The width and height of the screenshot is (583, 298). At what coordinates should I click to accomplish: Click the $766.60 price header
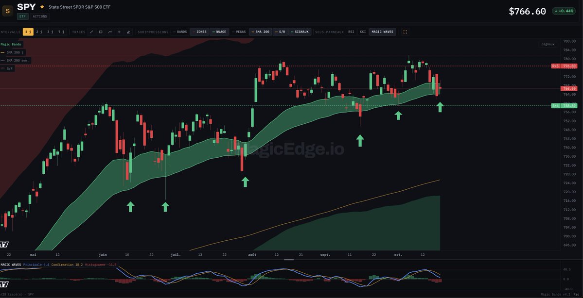pyautogui.click(x=527, y=12)
